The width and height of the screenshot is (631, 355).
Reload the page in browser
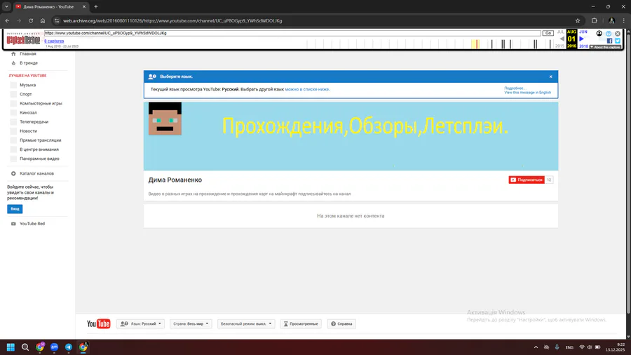click(31, 20)
